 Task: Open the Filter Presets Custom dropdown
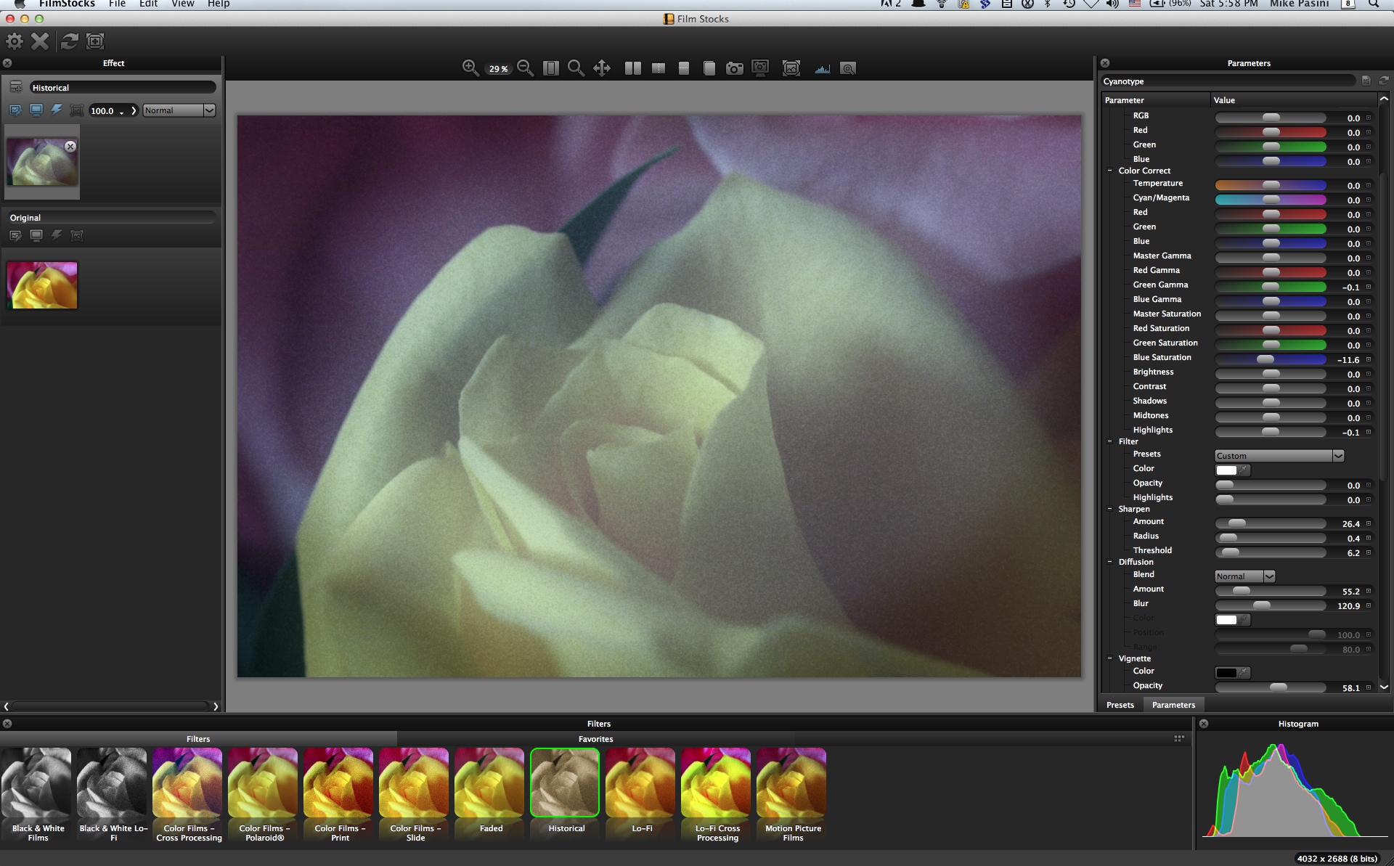point(1279,456)
